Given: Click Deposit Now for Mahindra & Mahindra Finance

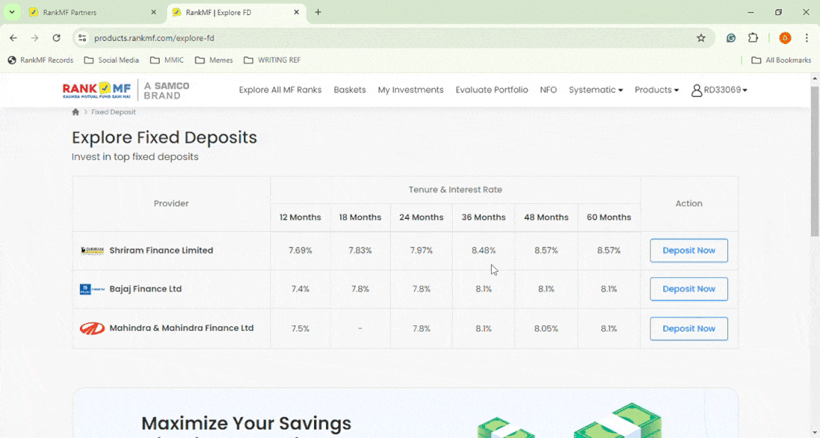Looking at the screenshot, I should tap(689, 329).
